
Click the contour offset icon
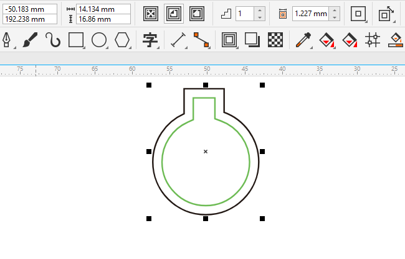[283, 14]
